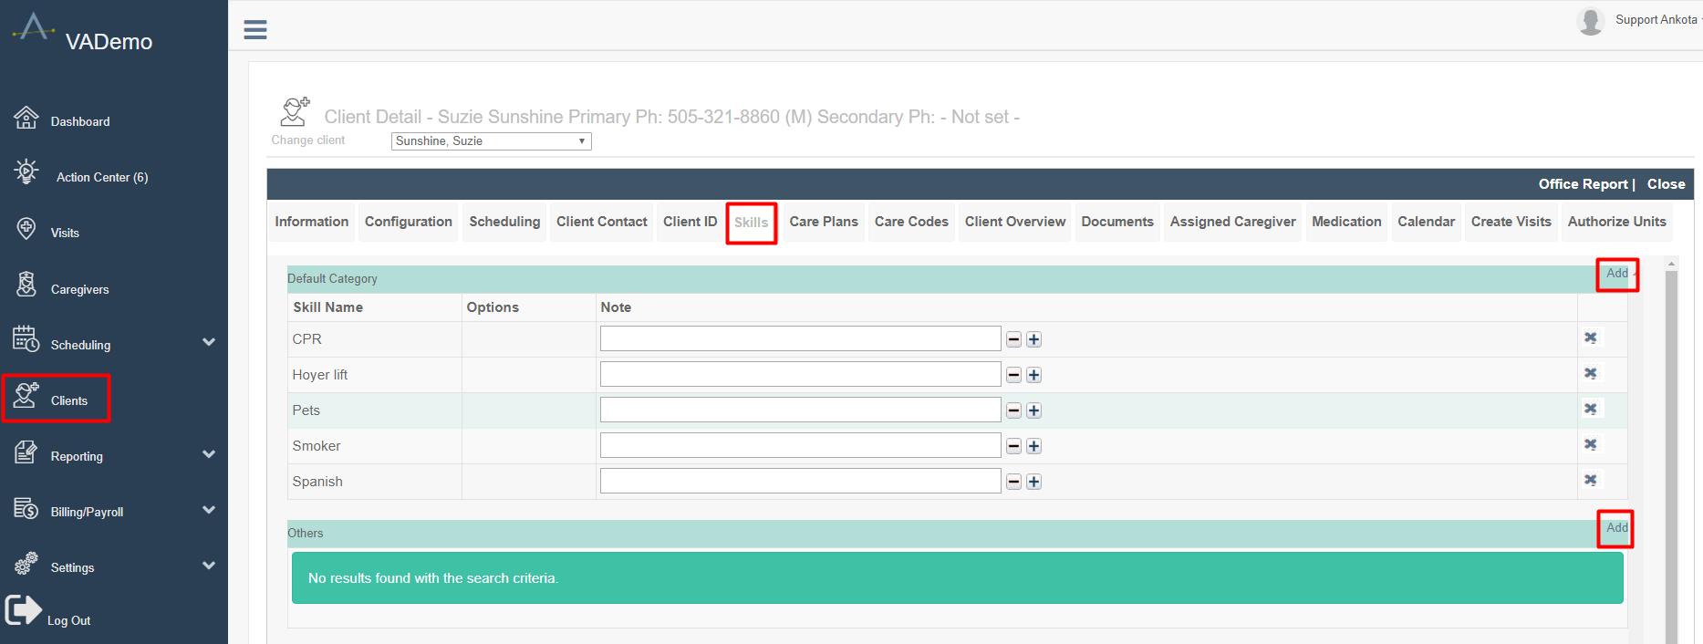Screen dimensions: 1703x644
Task: Click the Log Out arrow icon
Action: click(24, 610)
